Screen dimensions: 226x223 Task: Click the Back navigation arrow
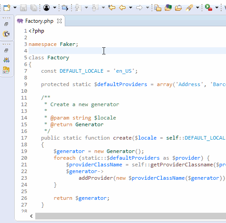[x=122, y=8]
